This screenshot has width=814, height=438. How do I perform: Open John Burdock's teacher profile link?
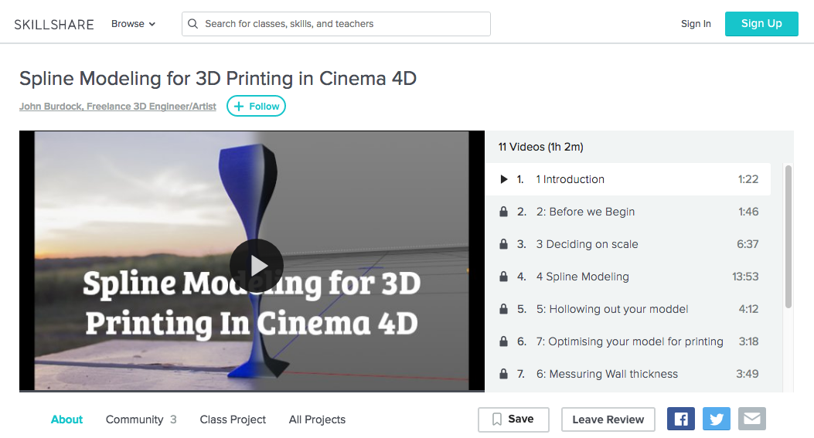click(x=118, y=107)
